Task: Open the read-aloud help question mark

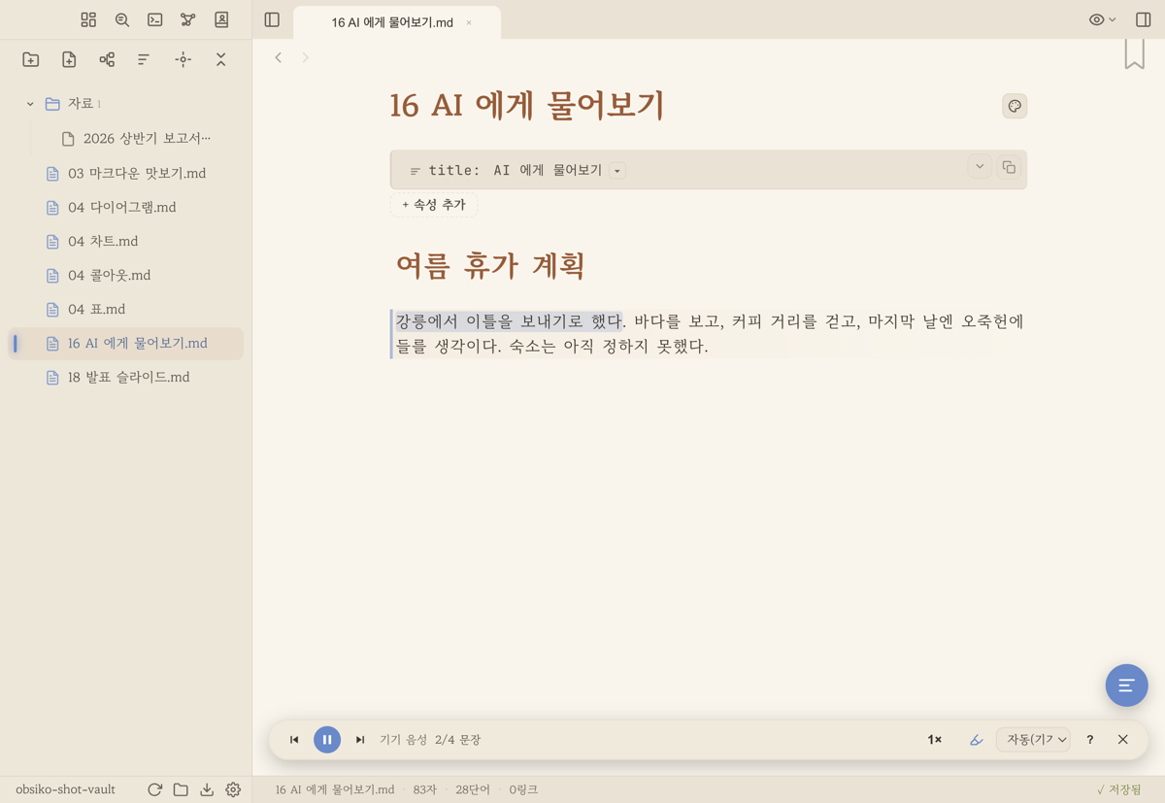Action: pyautogui.click(x=1090, y=740)
